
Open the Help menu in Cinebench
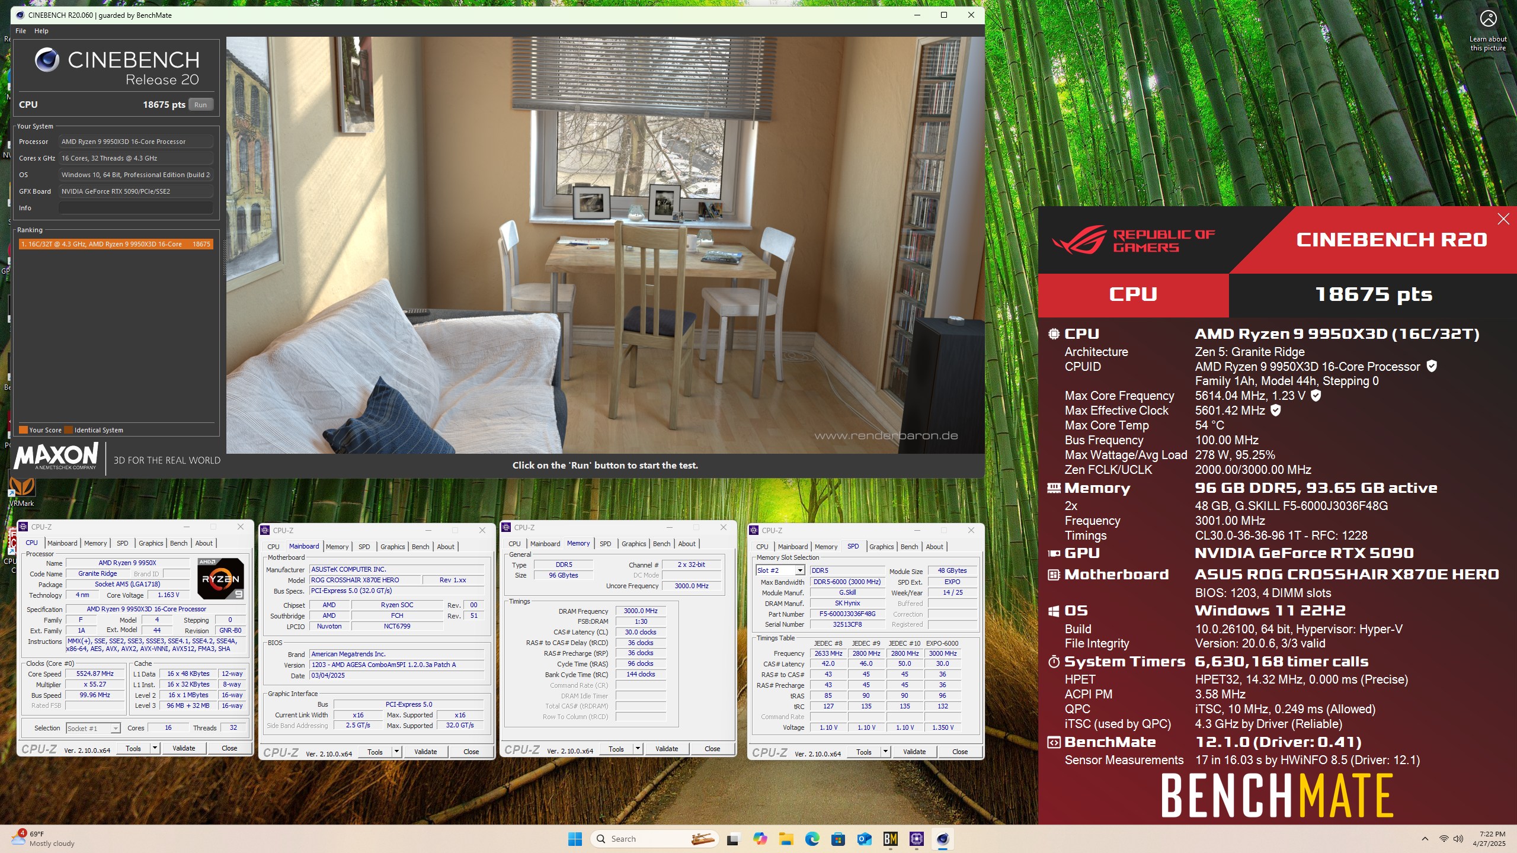click(x=41, y=31)
